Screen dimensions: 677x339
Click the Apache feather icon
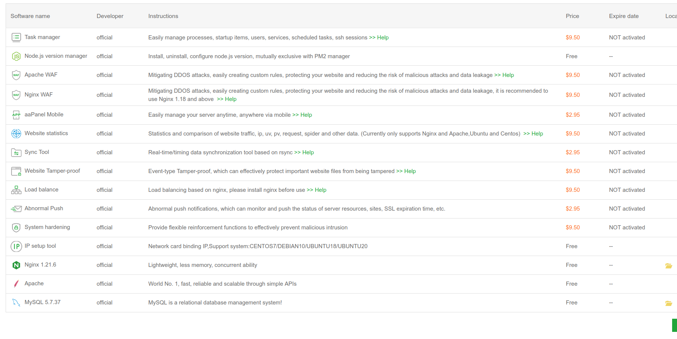tap(16, 284)
